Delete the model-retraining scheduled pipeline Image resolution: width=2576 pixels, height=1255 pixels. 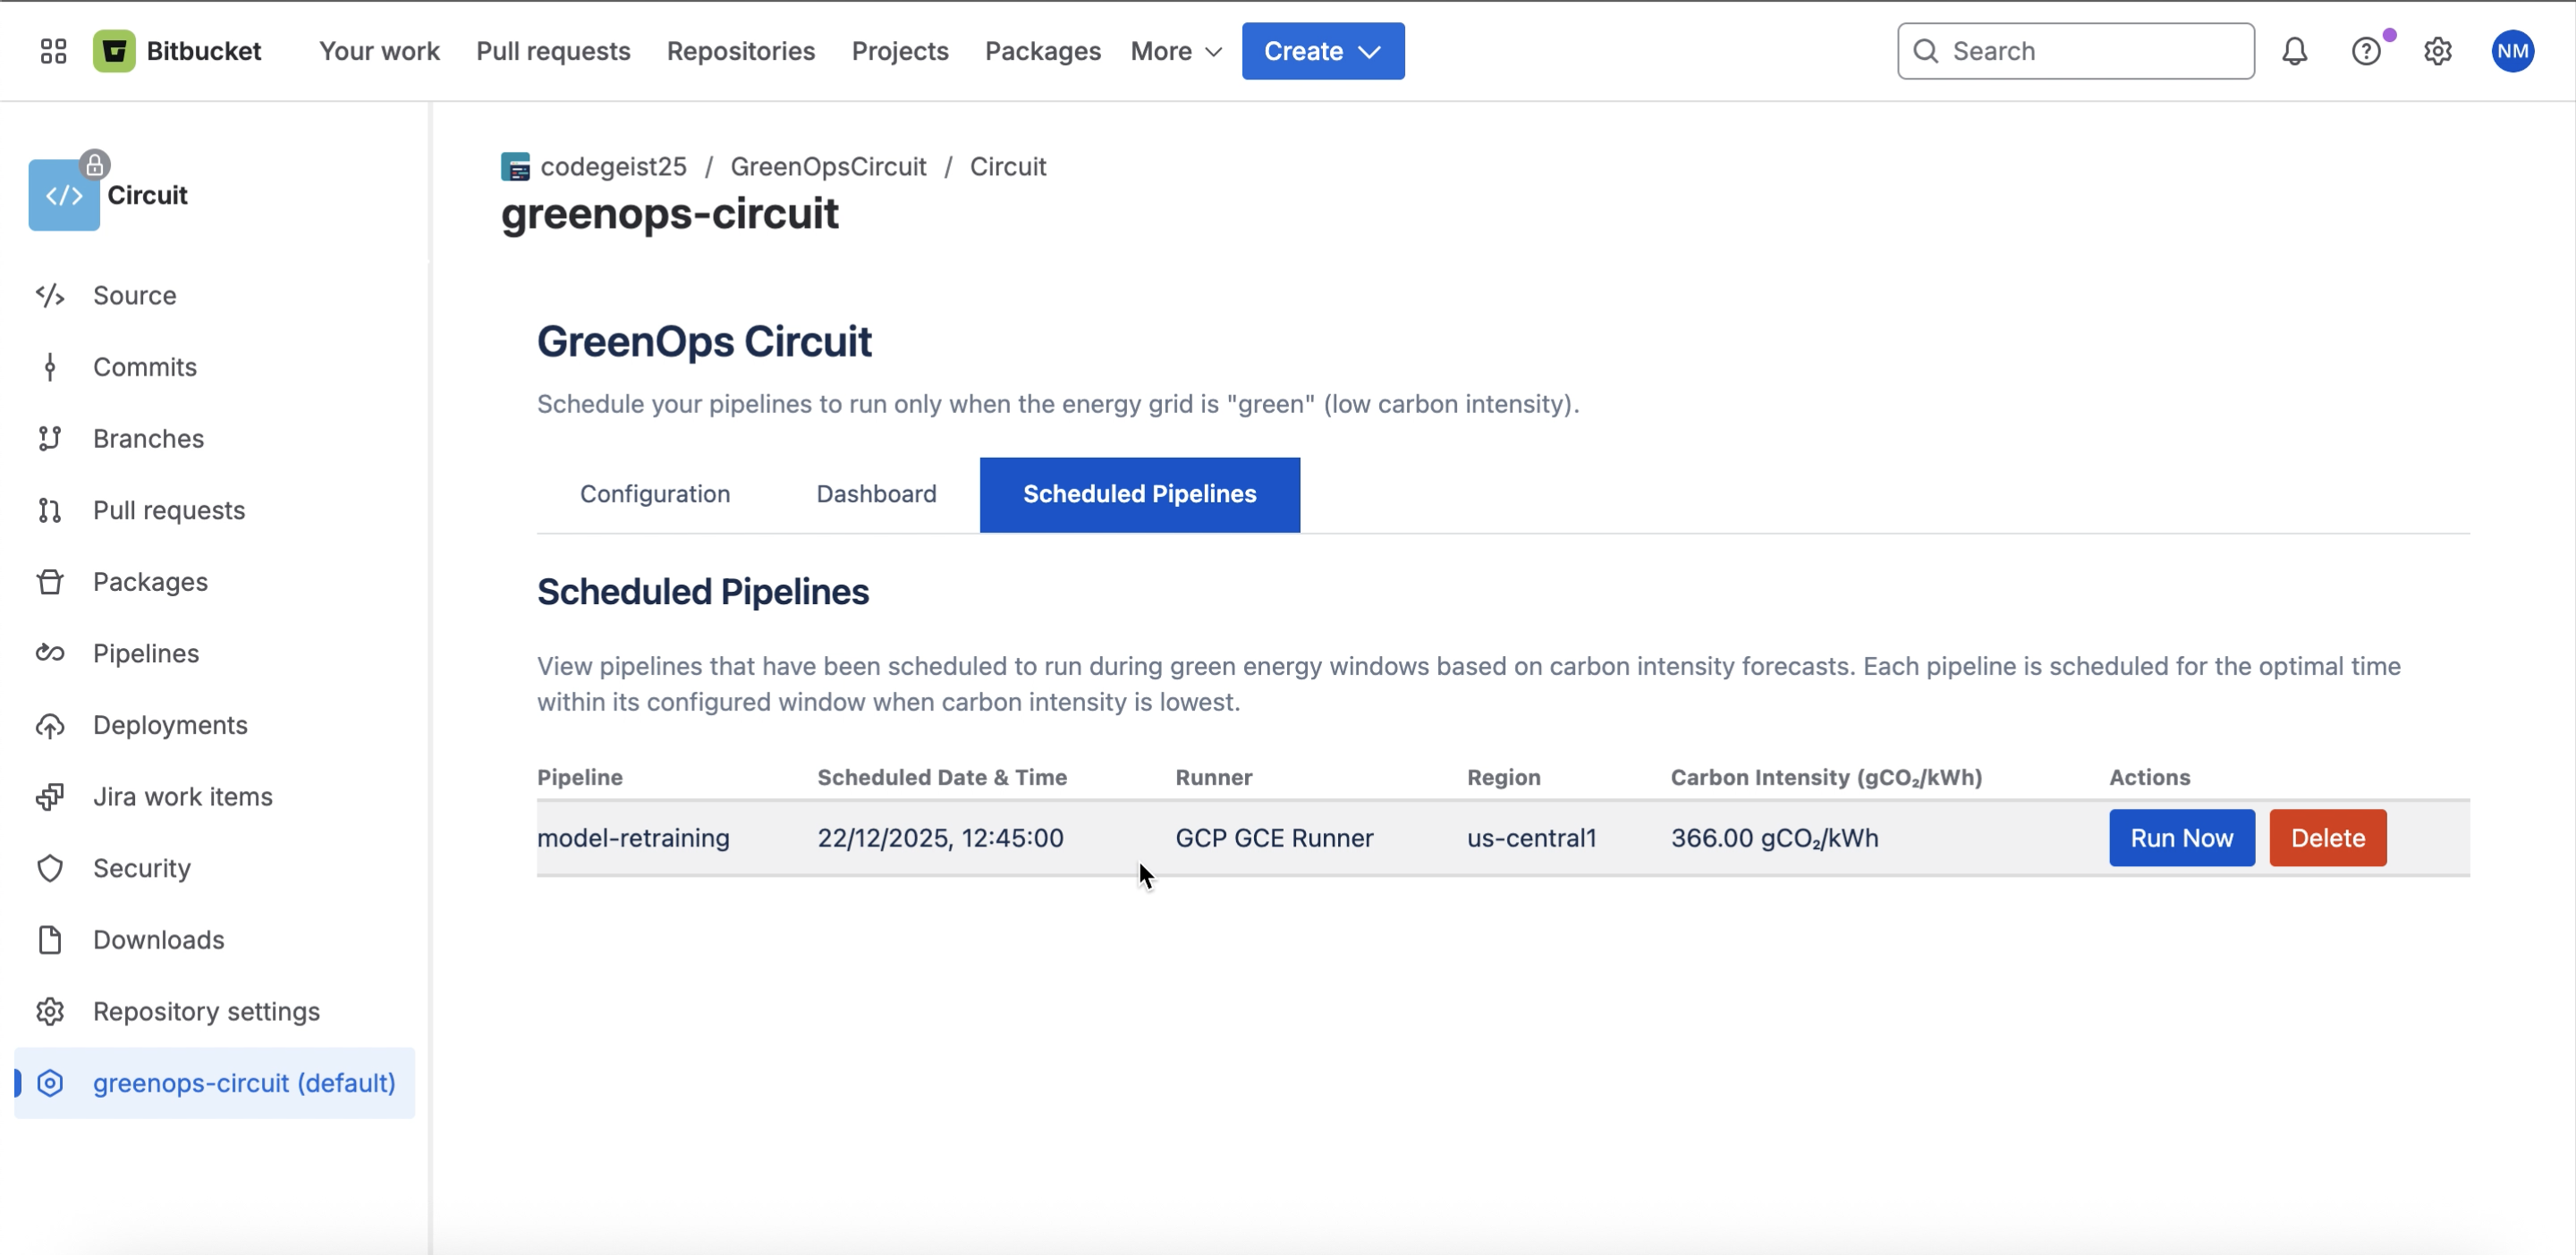pos(2327,838)
